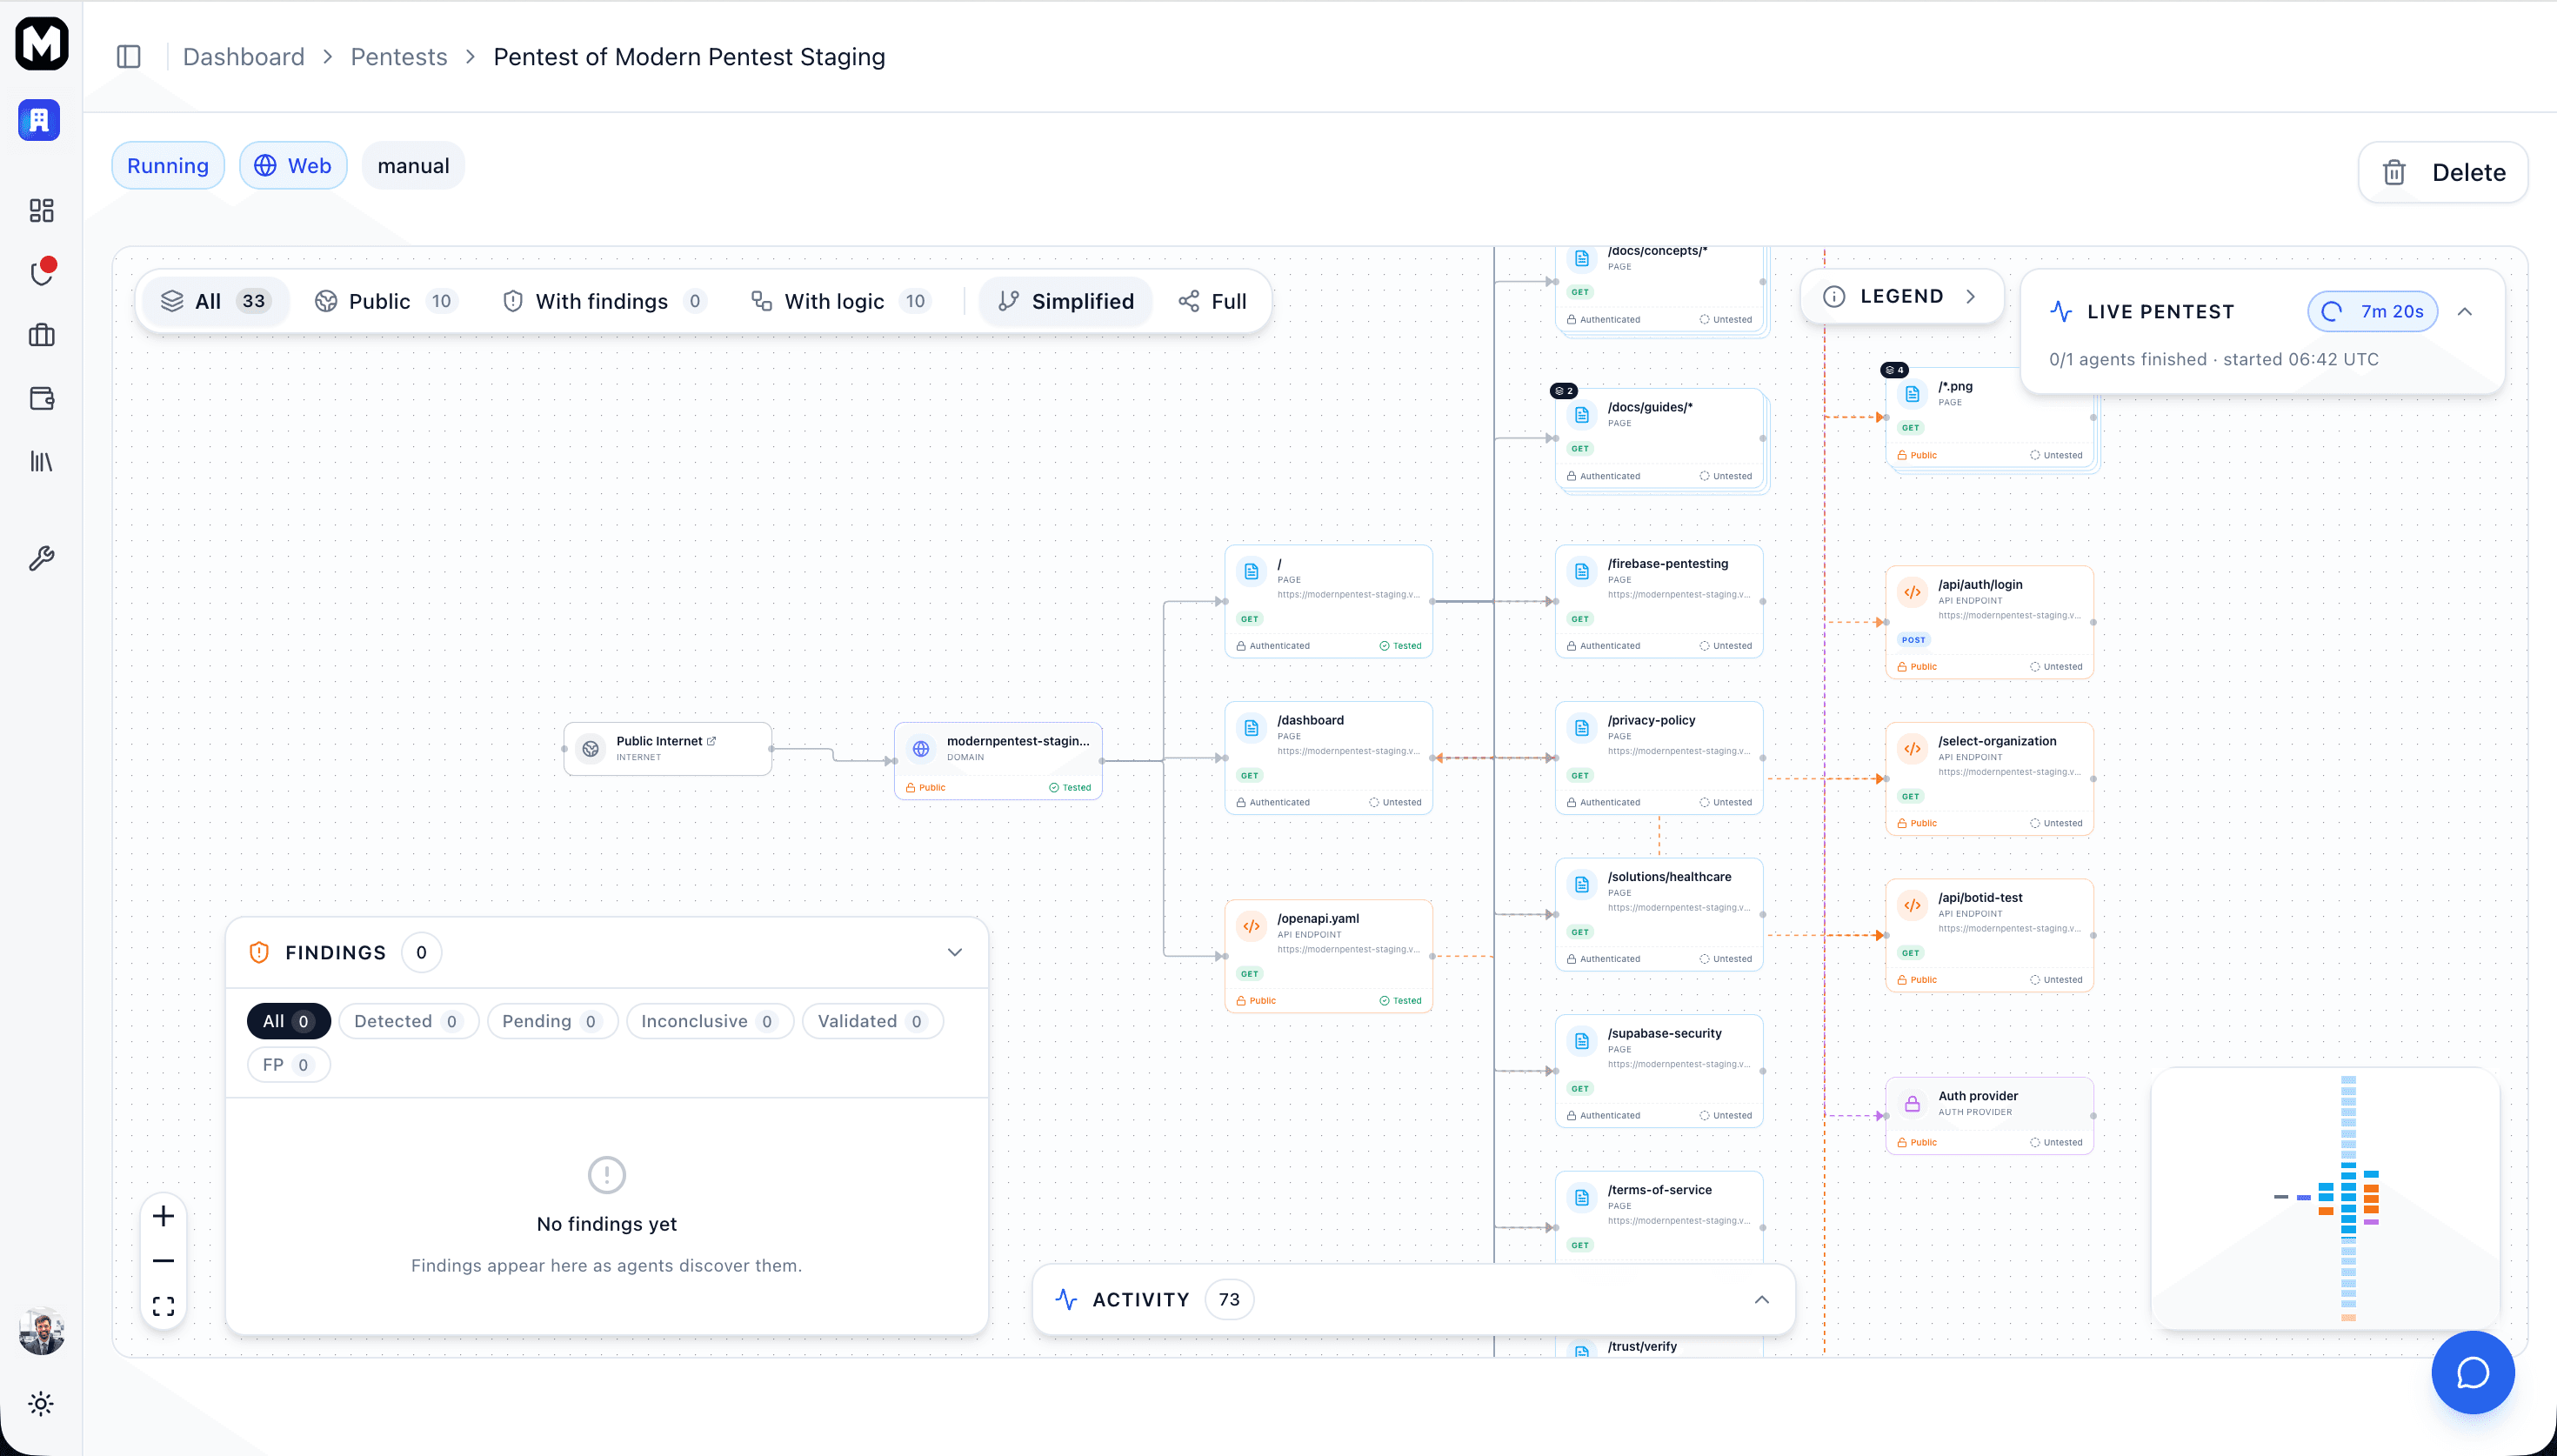Click the graph minimap overview

(2327, 1198)
